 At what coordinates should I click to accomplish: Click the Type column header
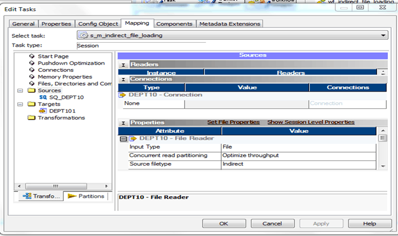tap(151, 87)
